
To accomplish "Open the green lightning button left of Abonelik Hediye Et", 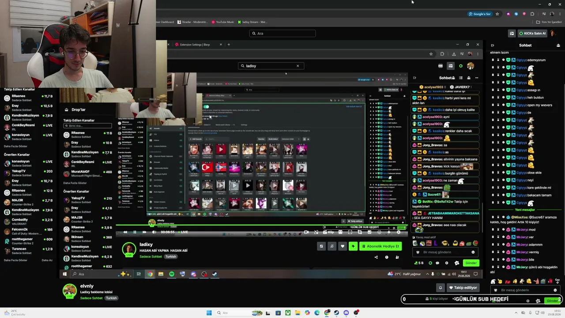I will coord(353,246).
